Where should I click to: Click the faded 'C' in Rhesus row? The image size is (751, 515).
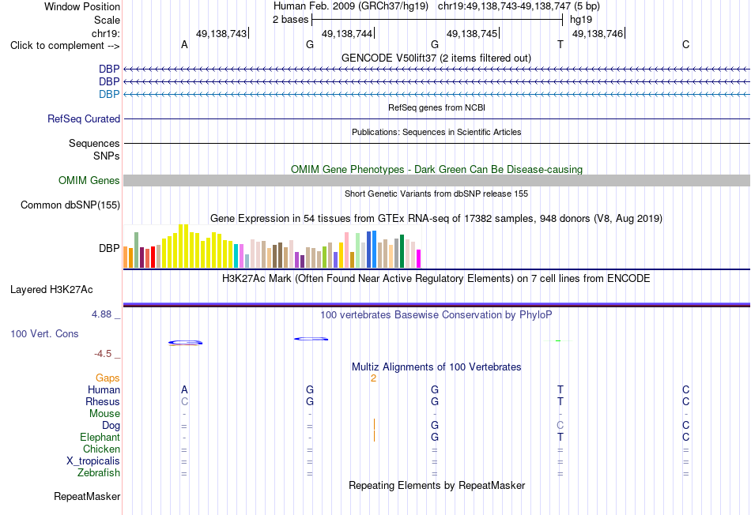pyautogui.click(x=184, y=401)
